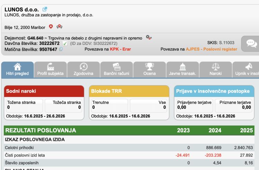Copy registration number 9507647 icon
The height and width of the screenshot is (170, 259).
coord(61,49)
